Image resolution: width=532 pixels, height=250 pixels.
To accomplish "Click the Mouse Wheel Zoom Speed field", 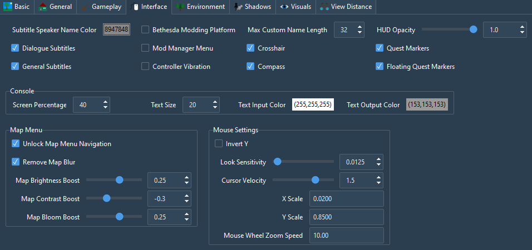I will coord(346,235).
